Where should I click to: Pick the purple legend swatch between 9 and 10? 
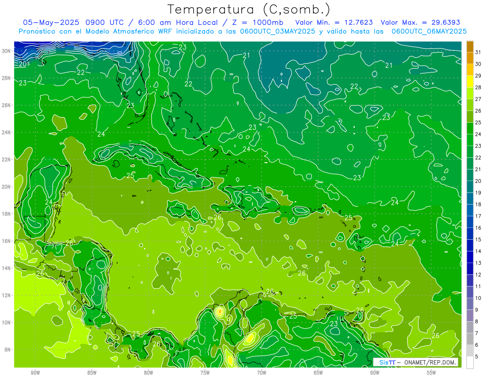470,304
